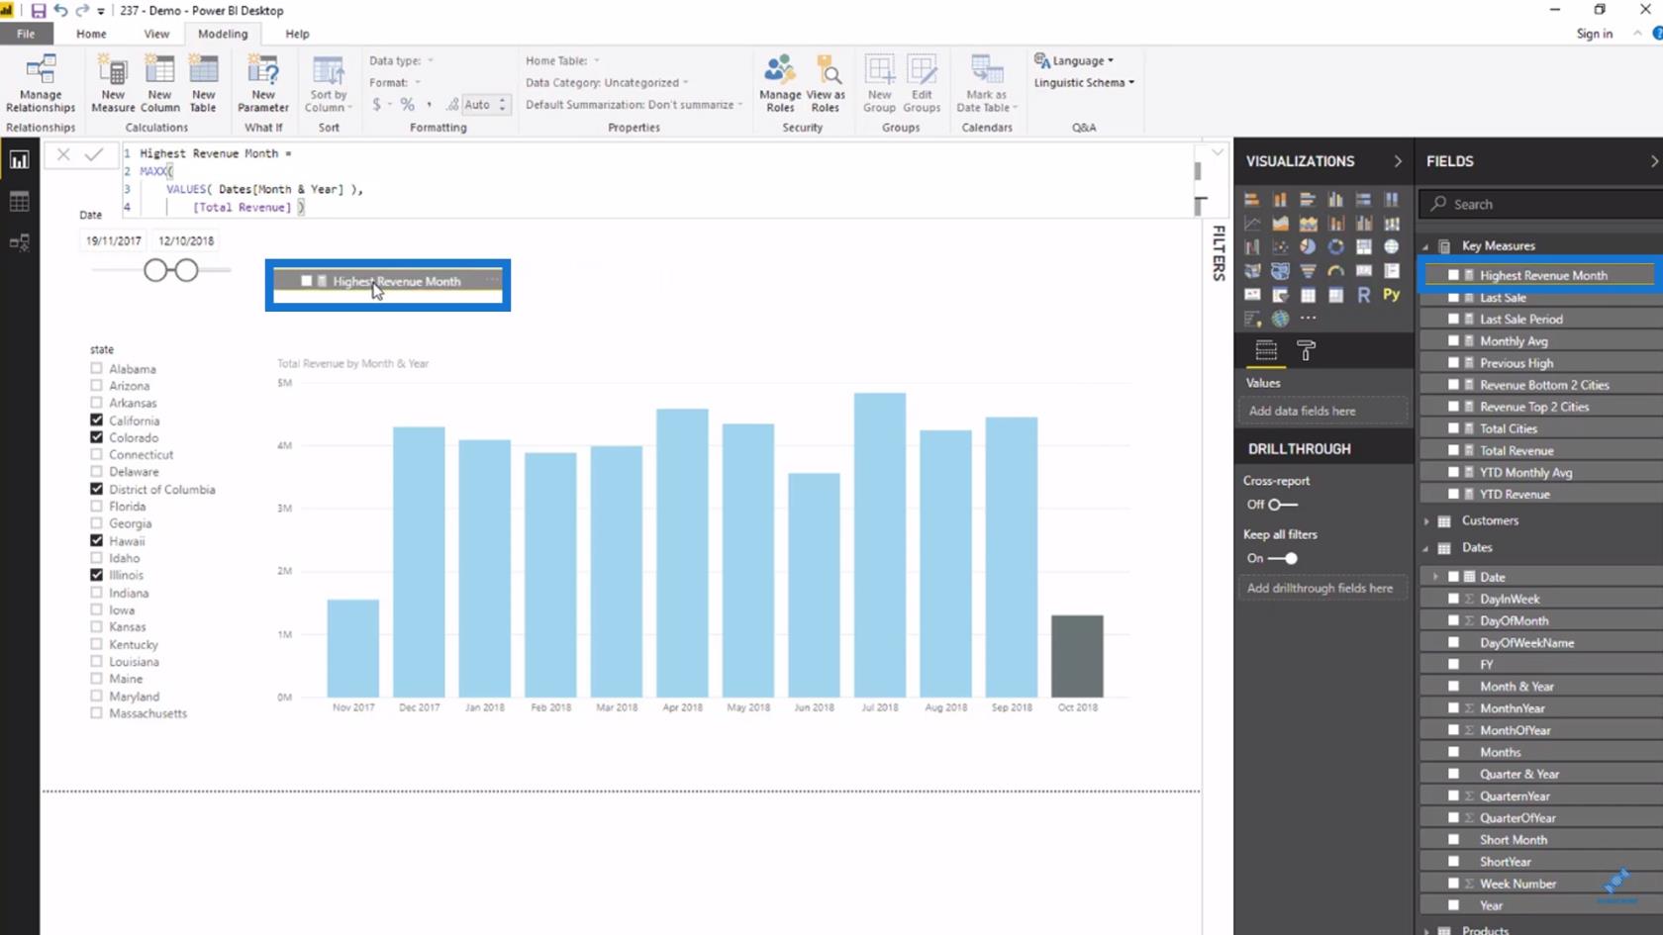The height and width of the screenshot is (935, 1663).
Task: Create a New Group
Action: point(879,84)
